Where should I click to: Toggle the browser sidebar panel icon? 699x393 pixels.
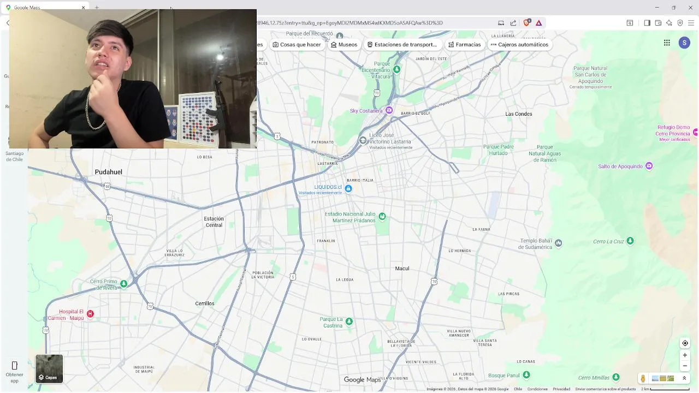point(647,23)
